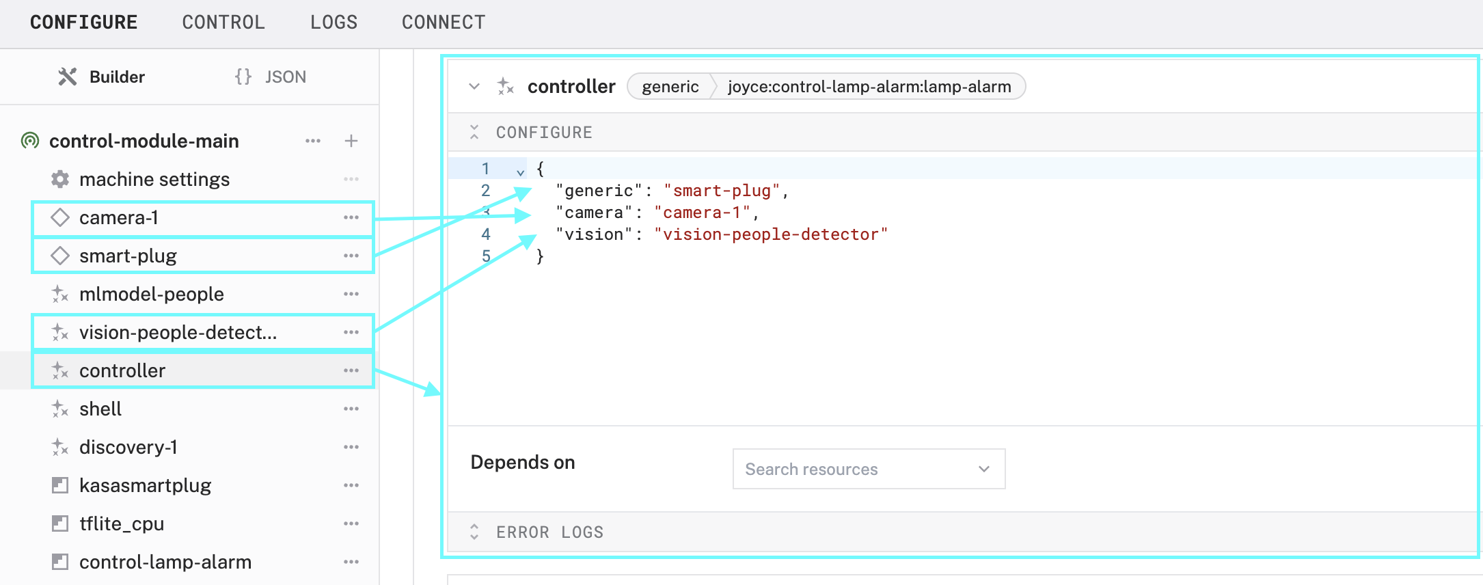1483x585 pixels.
Task: Click the joyce:control-lamp-alarm:lamp-alarm model badge
Action: [x=869, y=86]
